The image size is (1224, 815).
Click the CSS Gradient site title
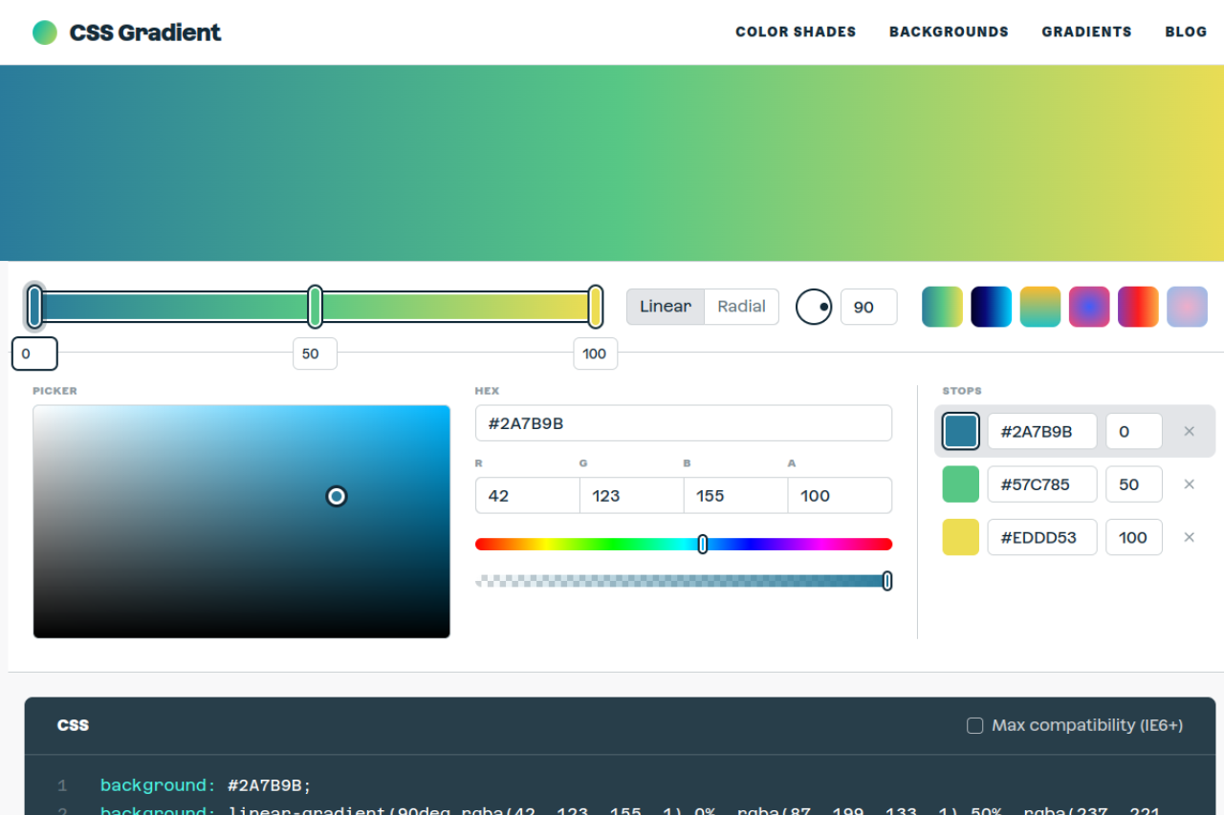(145, 32)
